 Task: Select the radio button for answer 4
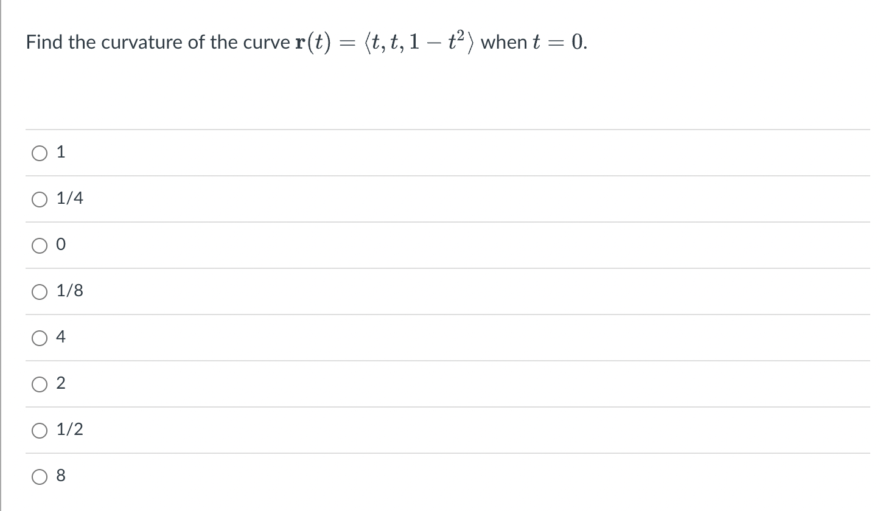(x=40, y=338)
